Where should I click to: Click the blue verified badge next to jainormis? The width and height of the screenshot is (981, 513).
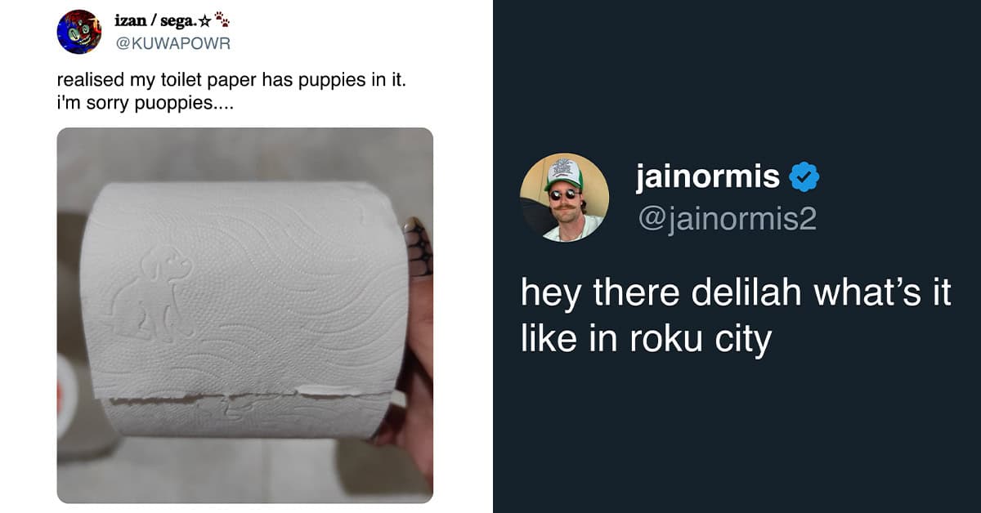click(x=804, y=176)
